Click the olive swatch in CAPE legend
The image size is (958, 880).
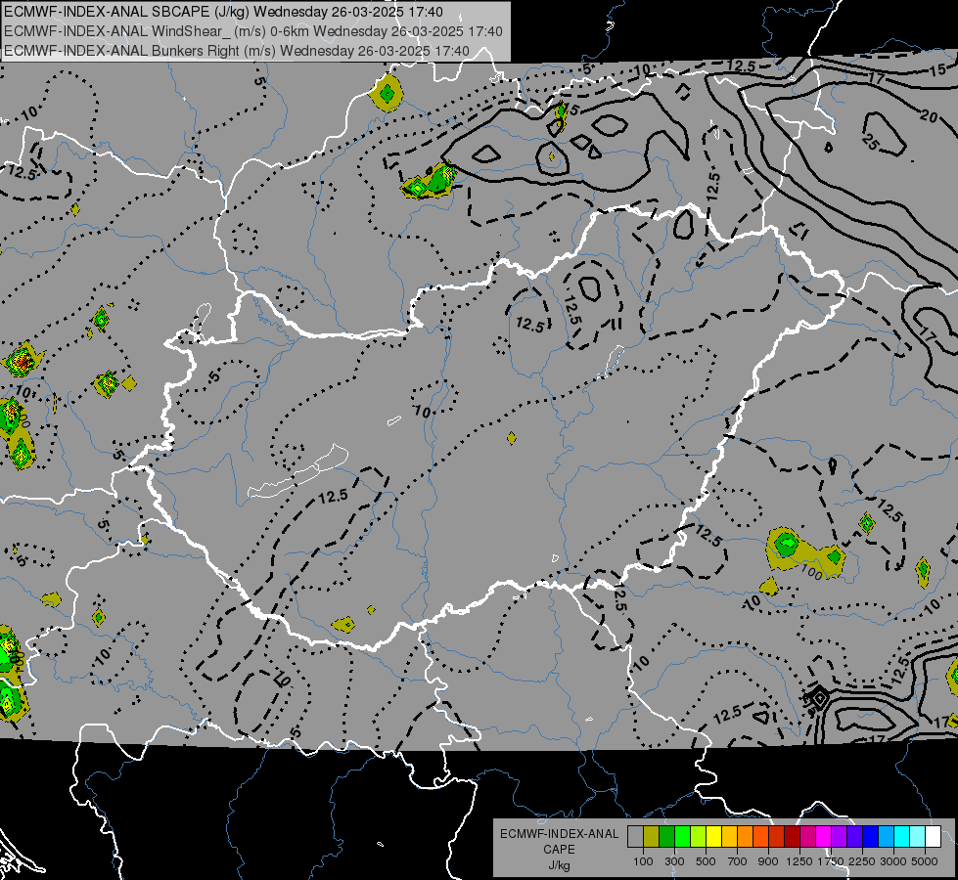[652, 836]
